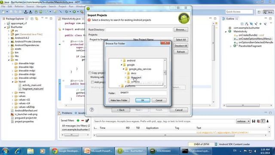Click the Make New Folder button
This screenshot has height=155, width=275.
tap(119, 100)
